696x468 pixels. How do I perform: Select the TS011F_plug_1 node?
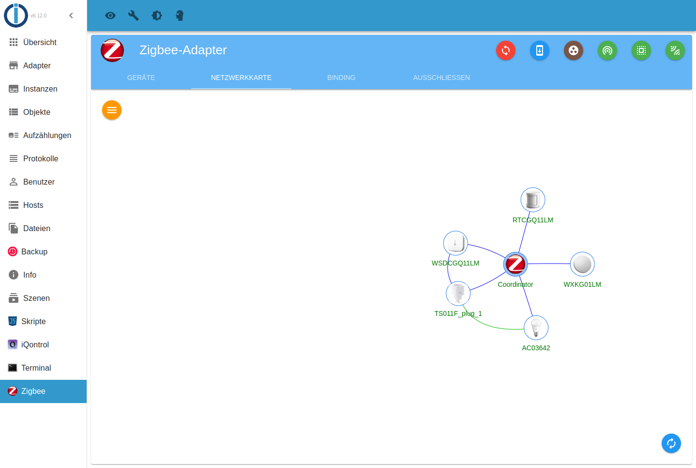click(x=458, y=293)
